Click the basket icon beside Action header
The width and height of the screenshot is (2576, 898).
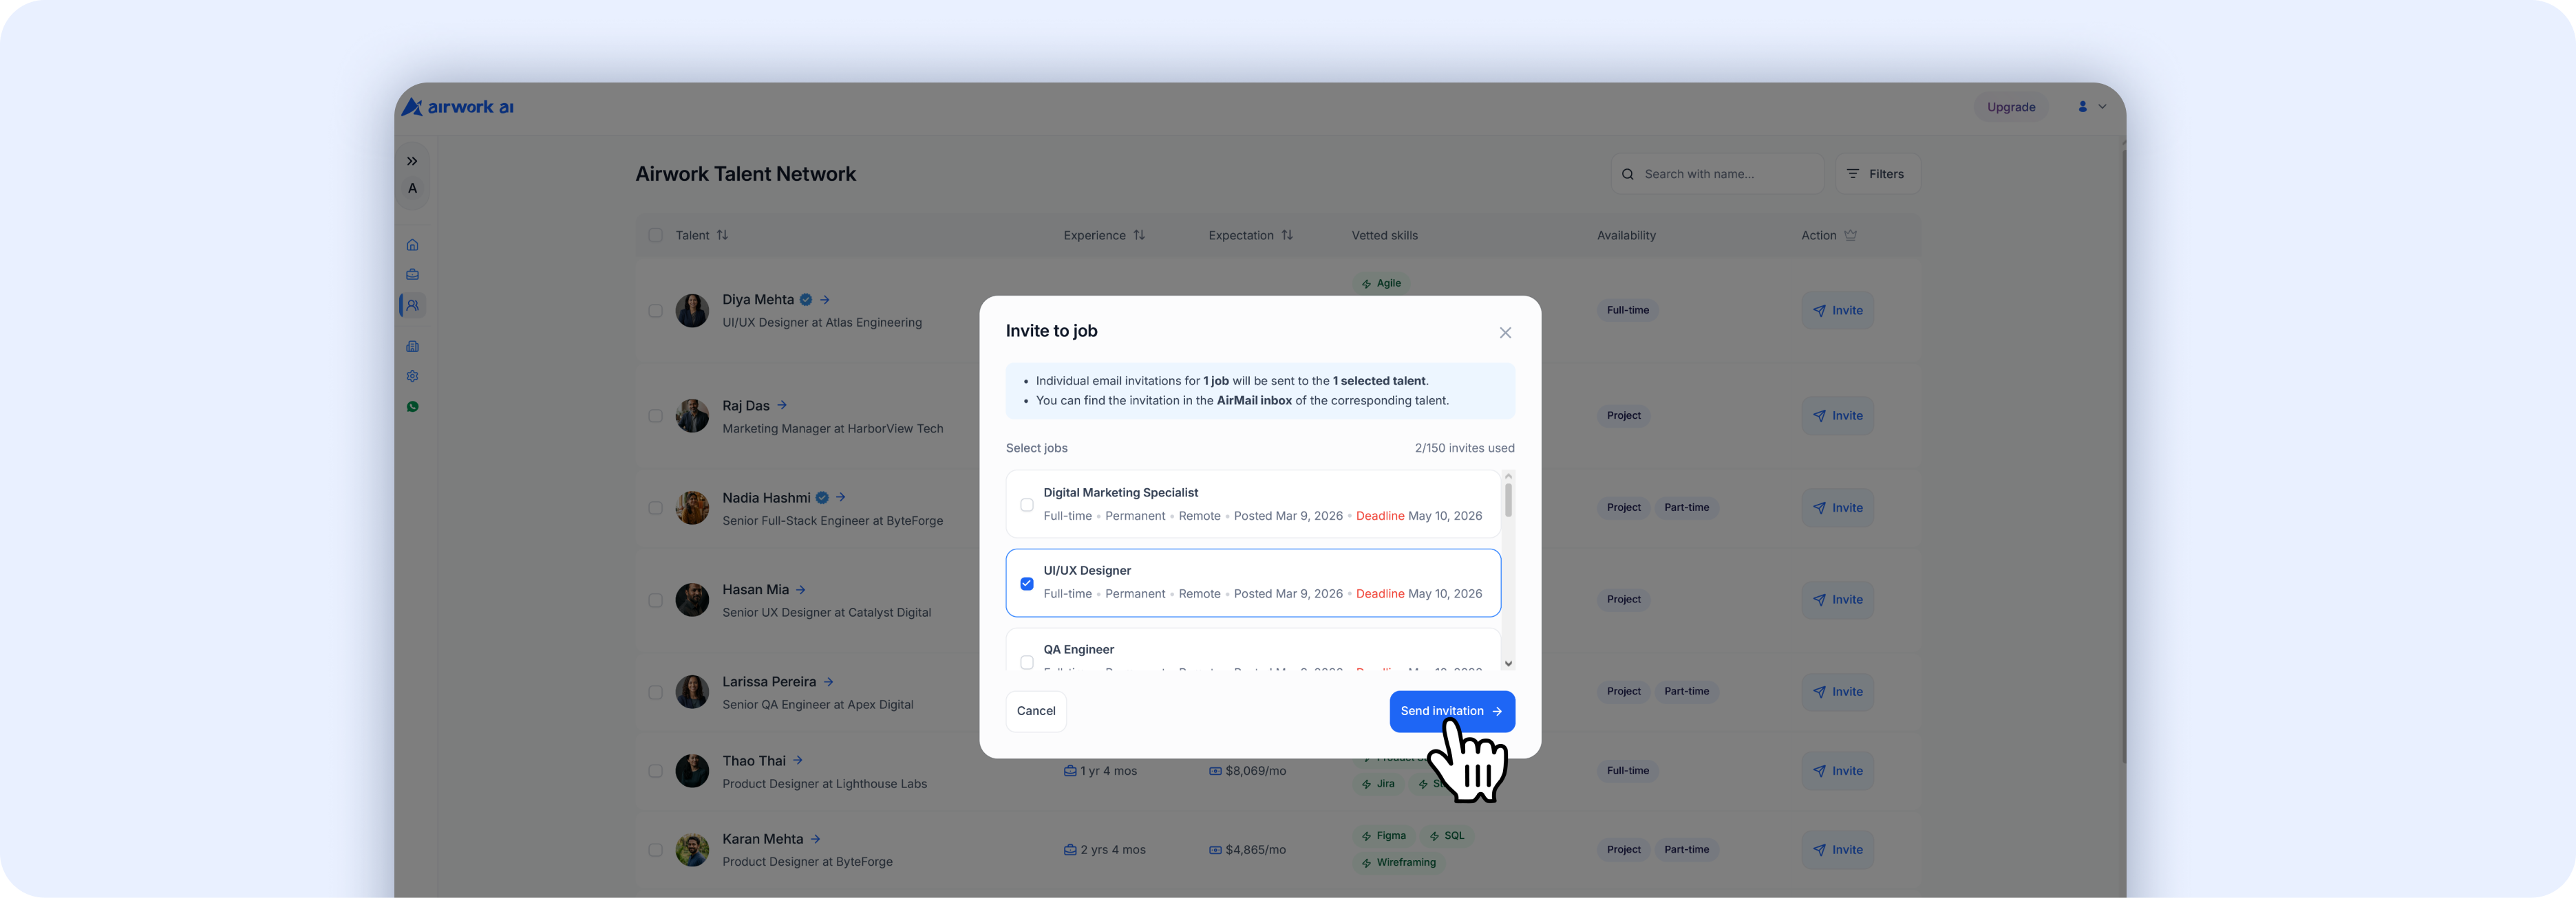1850,236
